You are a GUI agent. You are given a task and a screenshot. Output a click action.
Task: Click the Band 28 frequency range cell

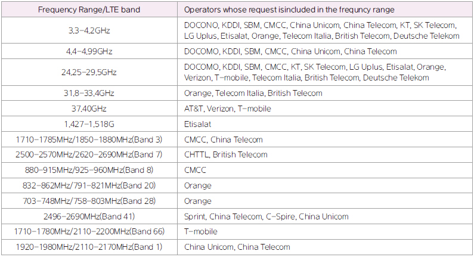89,201
